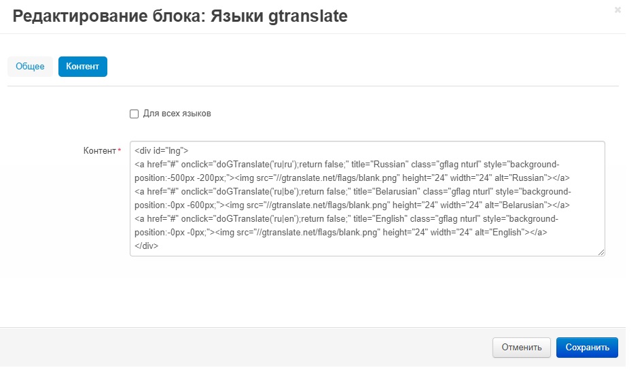Place cursor on the closing </div> line
This screenshot has height=385, width=644.
click(x=147, y=246)
